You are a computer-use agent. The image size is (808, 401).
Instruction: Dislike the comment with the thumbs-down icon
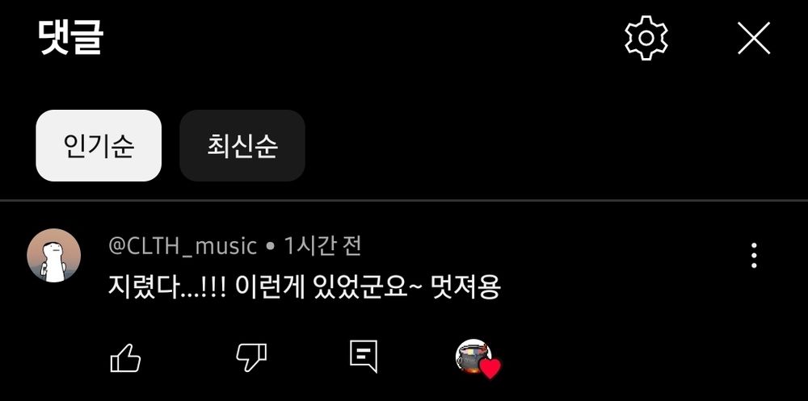[251, 357]
